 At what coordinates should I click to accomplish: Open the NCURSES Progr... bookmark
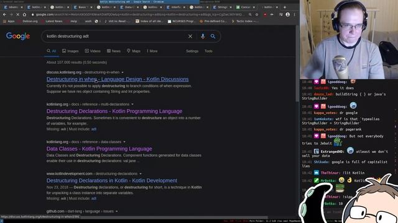point(182,21)
